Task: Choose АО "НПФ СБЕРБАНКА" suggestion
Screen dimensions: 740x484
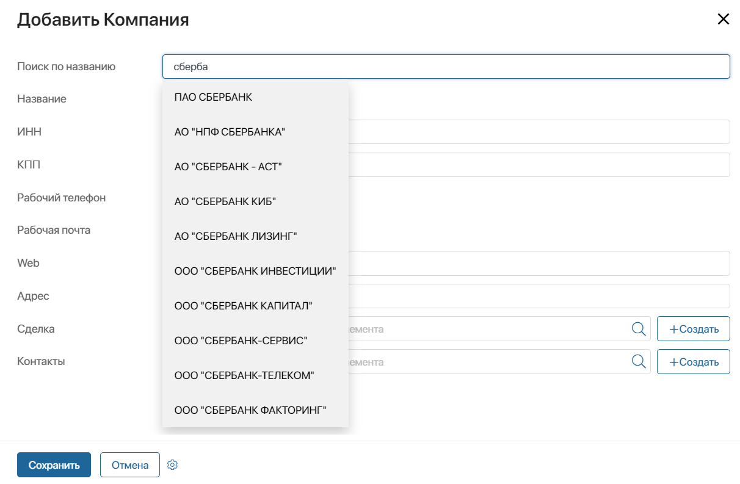Action: 255,132
